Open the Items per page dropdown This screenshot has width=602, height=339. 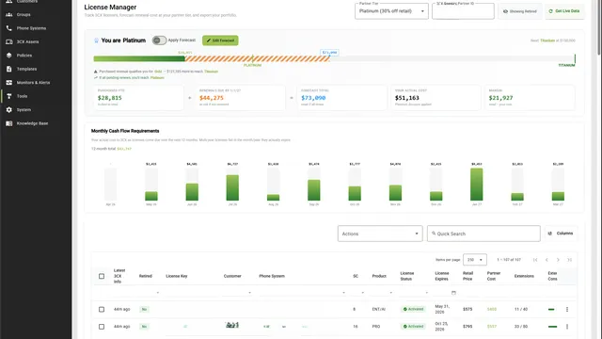474,260
